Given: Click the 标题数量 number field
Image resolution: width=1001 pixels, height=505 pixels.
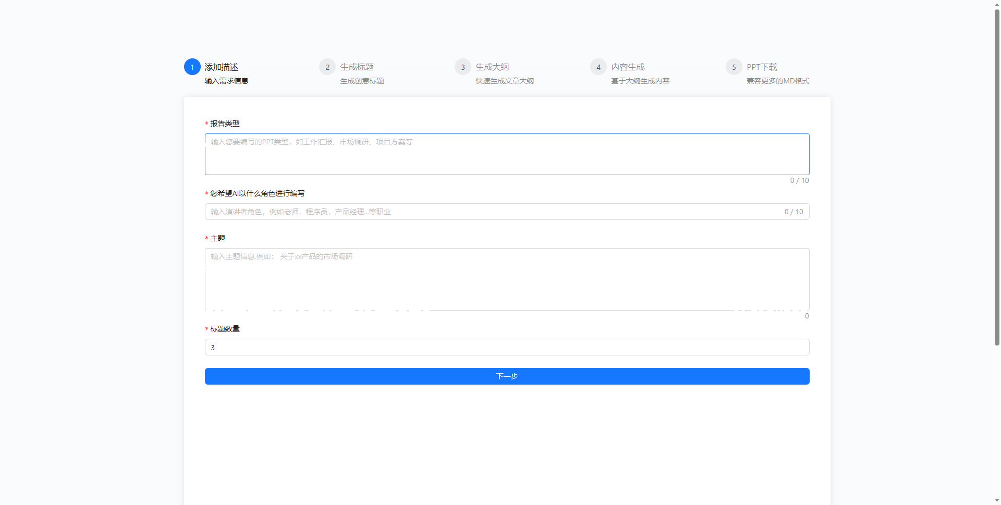Looking at the screenshot, I should pos(507,347).
